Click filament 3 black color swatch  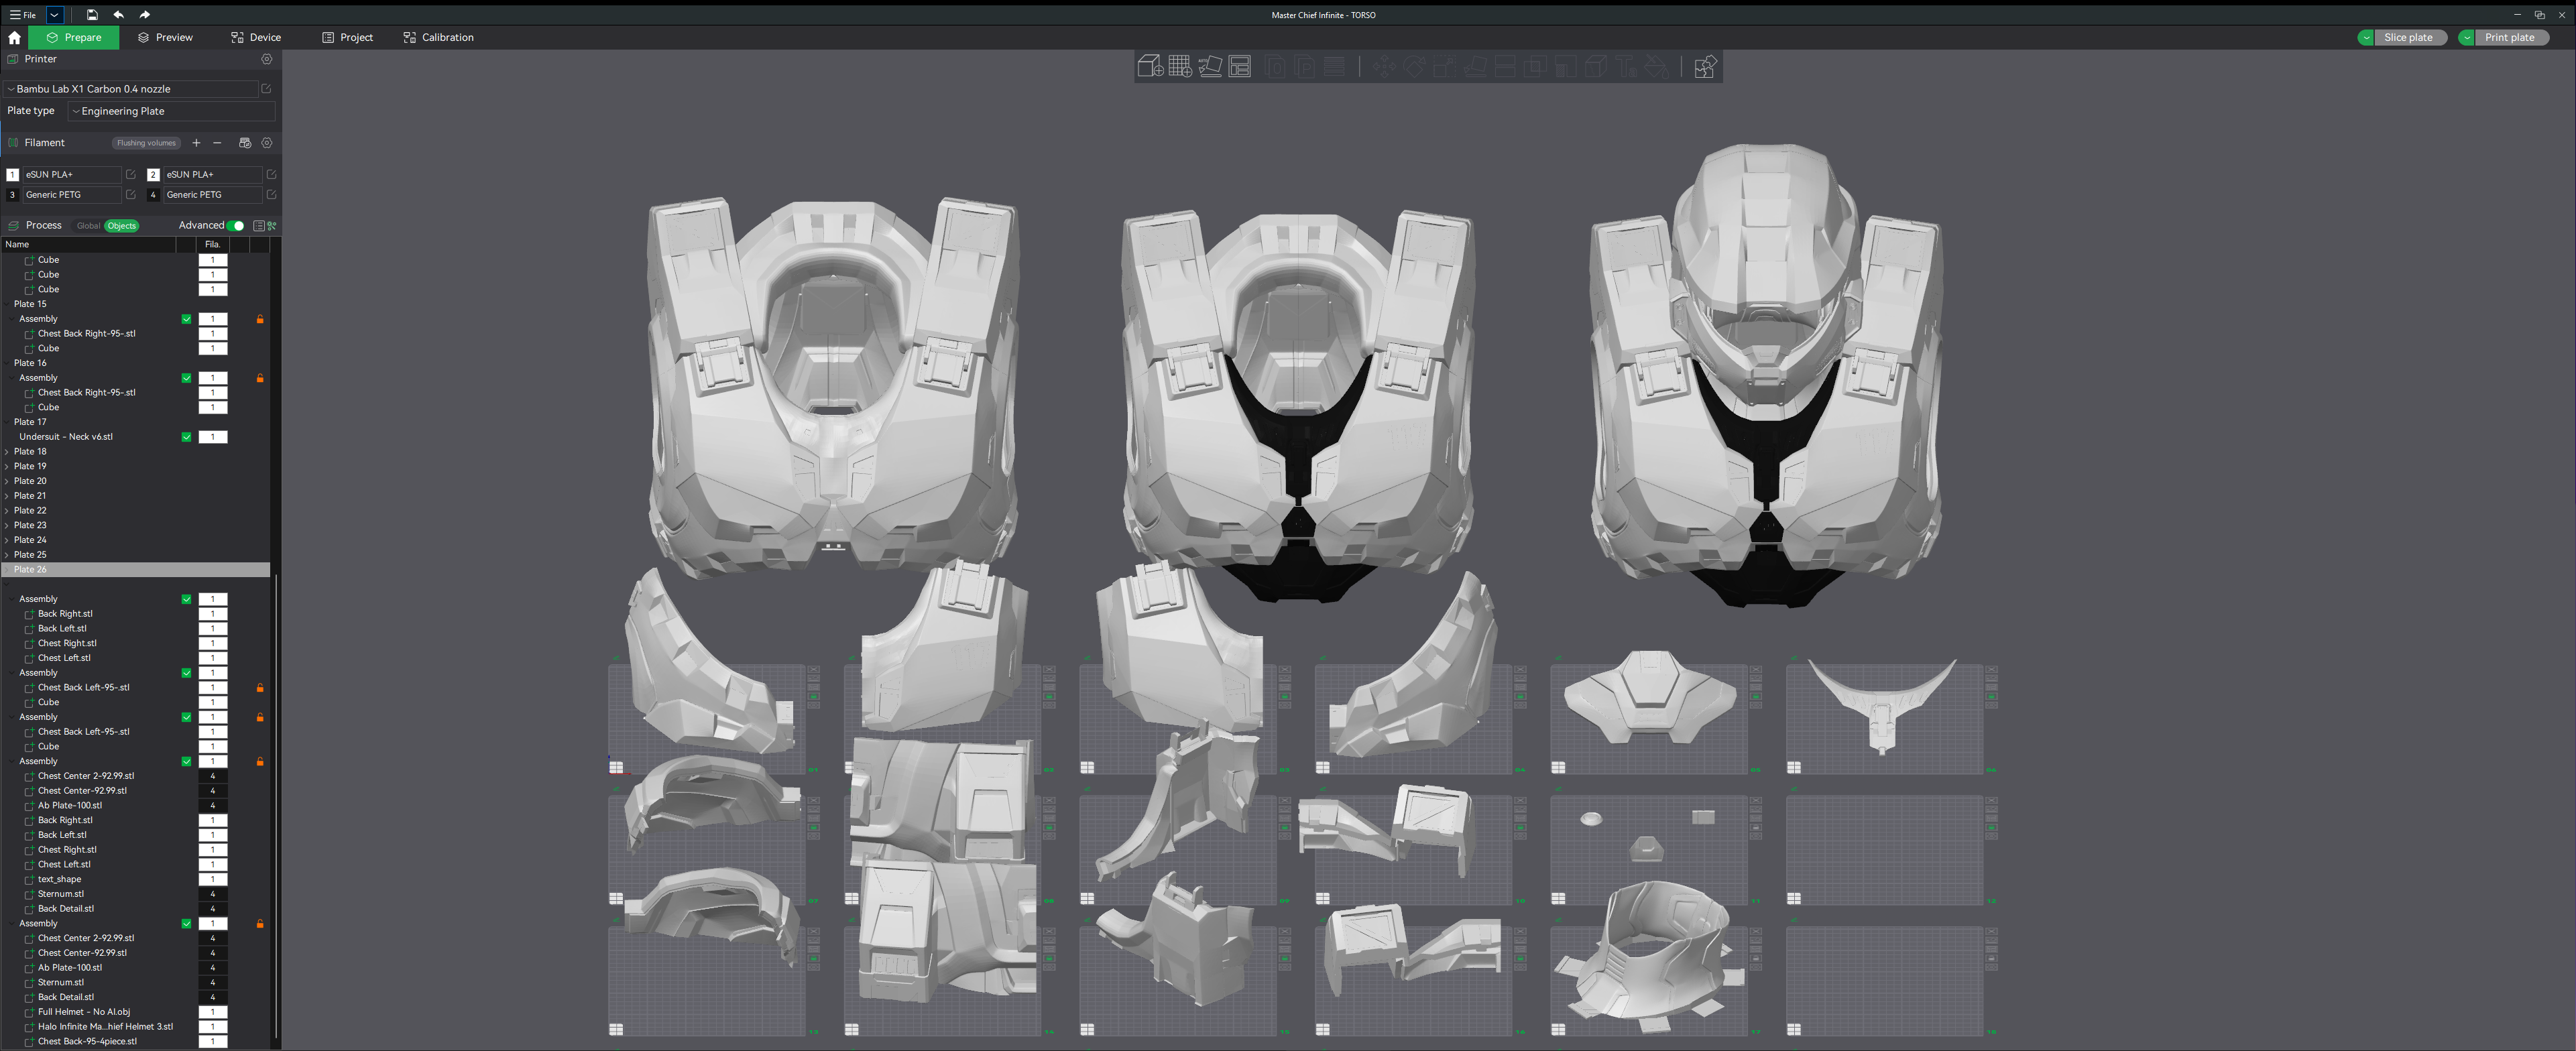click(x=12, y=195)
